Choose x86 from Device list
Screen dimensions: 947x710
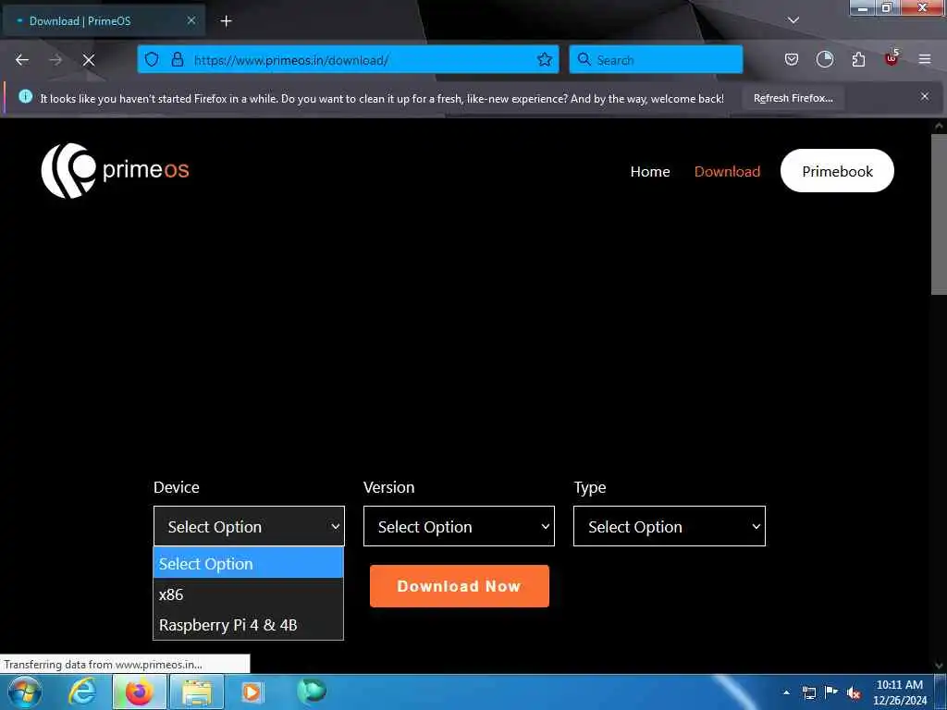(248, 594)
